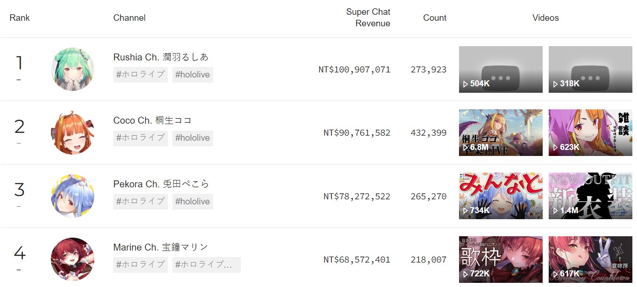Open Rushia Ch. 潤羽るしあ channel link
The width and height of the screenshot is (637, 287).
click(161, 57)
